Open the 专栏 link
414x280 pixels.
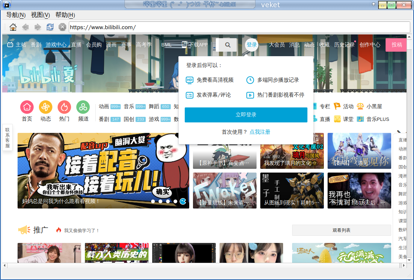click(325, 106)
